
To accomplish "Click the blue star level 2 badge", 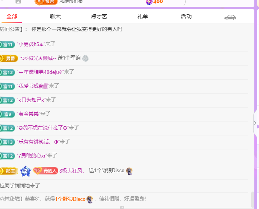I will [x=25, y=171].
